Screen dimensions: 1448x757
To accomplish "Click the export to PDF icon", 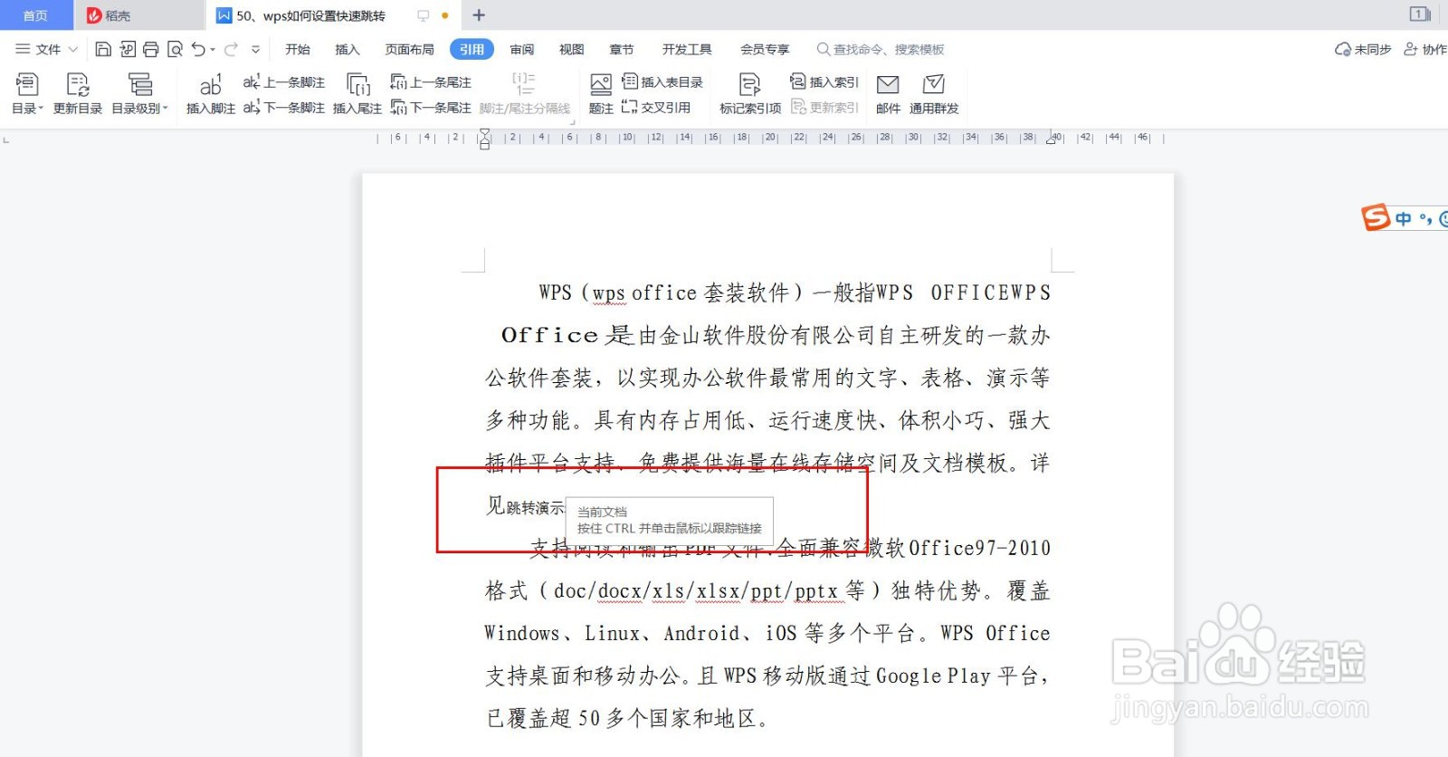I will coord(128,49).
